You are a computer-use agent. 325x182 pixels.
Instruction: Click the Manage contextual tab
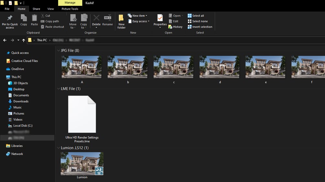(70, 3)
